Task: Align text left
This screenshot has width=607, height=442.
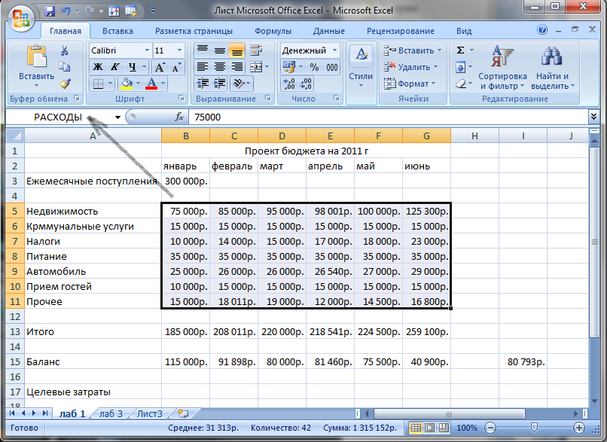Action: click(x=202, y=67)
